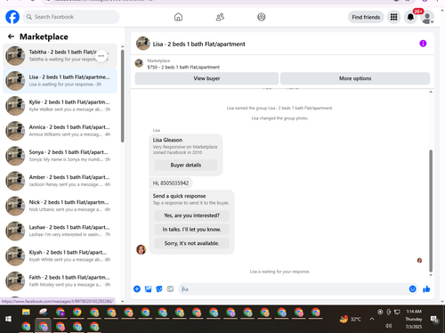445x333 pixels.
Task: Click the 32°C weather widget
Action: click(x=351, y=320)
